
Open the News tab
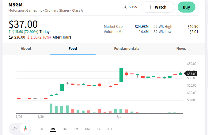click(181, 49)
